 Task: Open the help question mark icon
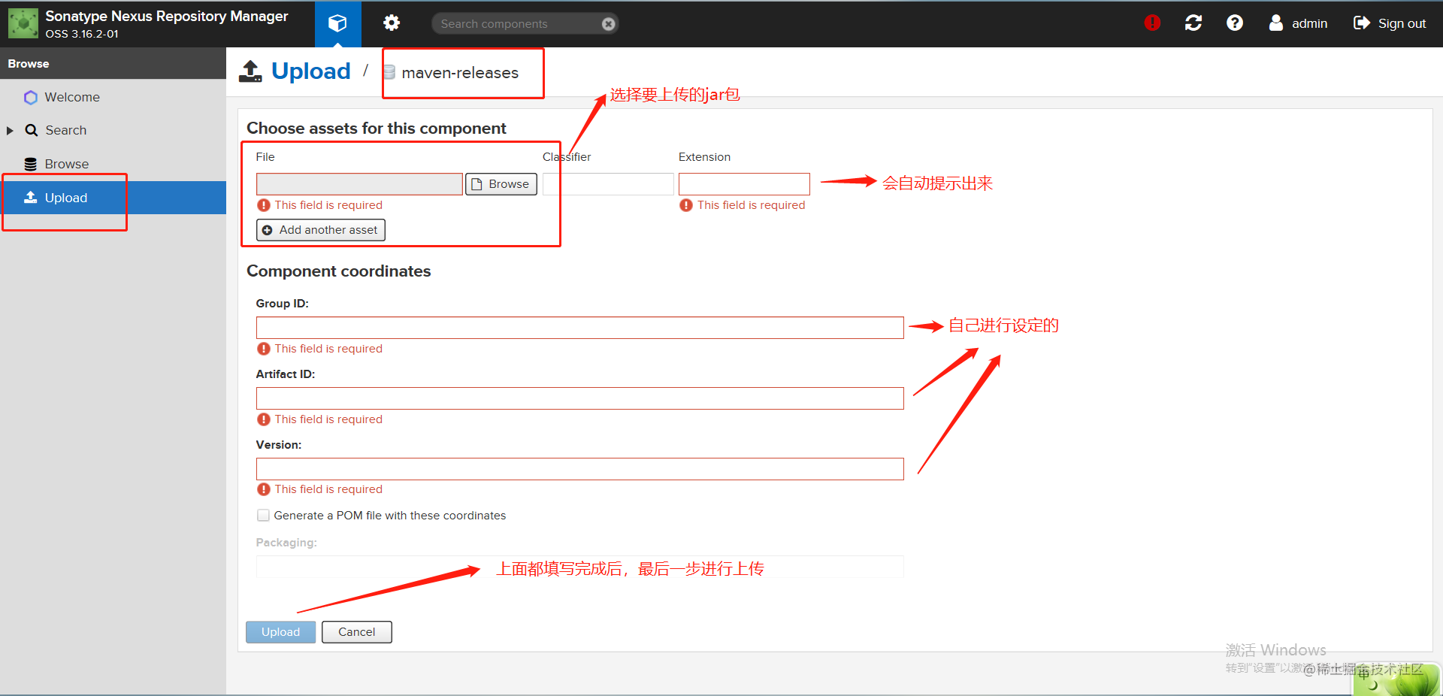click(1235, 23)
